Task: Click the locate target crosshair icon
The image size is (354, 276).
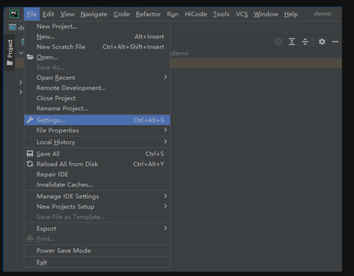Action: coord(279,42)
